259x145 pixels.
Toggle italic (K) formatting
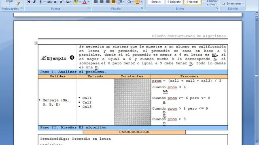pos(34,2)
